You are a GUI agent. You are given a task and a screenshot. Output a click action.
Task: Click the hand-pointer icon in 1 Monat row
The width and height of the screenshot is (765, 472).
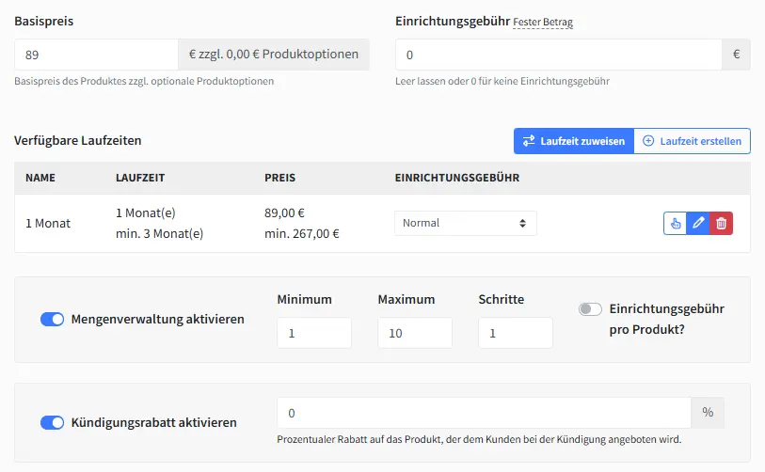[x=675, y=224]
